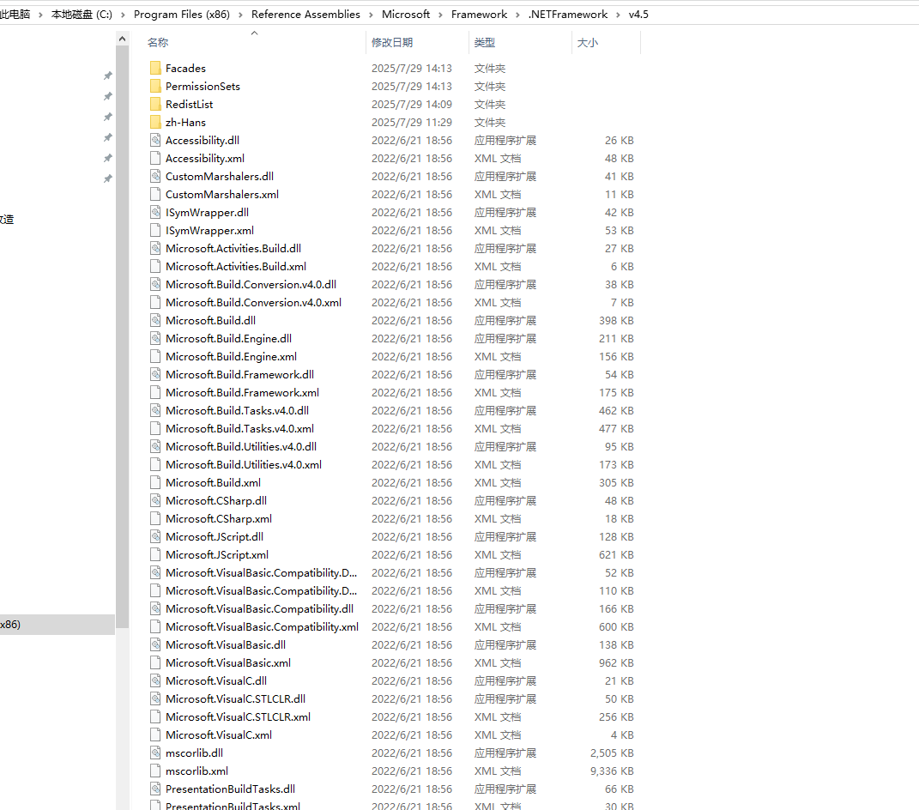Select the Accessibility.dll application extension icon

(155, 140)
